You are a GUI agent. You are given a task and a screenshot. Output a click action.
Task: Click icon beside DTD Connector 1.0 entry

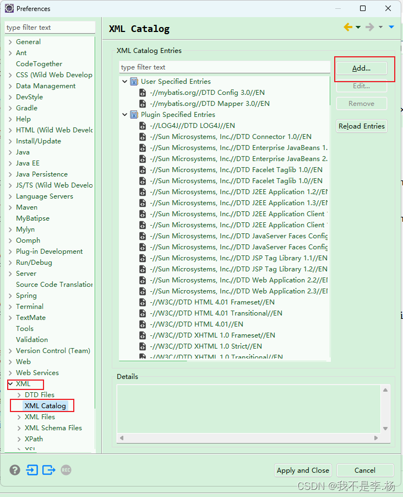143,137
